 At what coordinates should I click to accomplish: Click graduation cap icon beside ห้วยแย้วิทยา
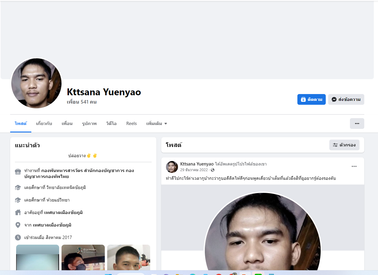(18, 200)
